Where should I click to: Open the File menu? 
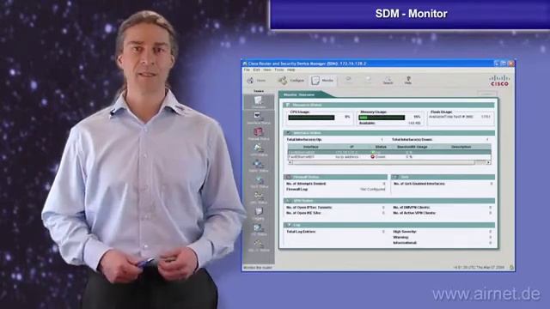tap(247, 70)
